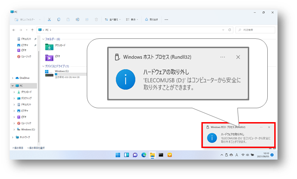
Task: Collapse the フォルダー (6) group
Action: pyautogui.click(x=43, y=39)
